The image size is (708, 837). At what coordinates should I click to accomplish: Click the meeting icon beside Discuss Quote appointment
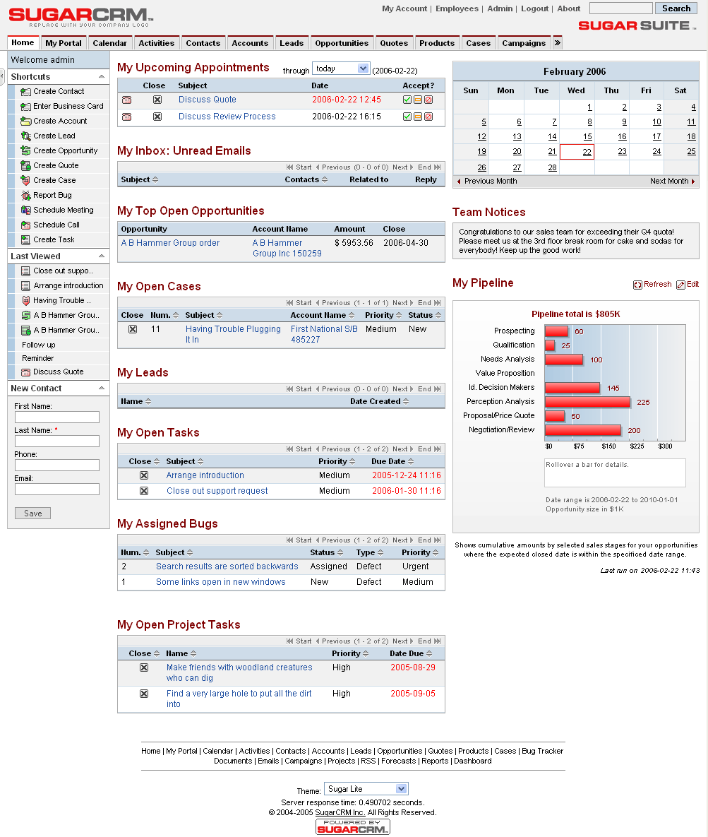pyautogui.click(x=126, y=100)
